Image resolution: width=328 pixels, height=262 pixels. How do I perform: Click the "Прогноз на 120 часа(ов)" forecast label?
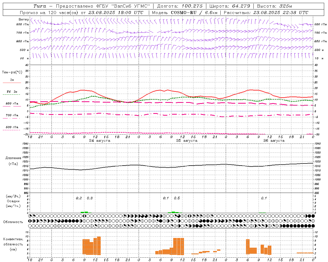click(x=49, y=13)
